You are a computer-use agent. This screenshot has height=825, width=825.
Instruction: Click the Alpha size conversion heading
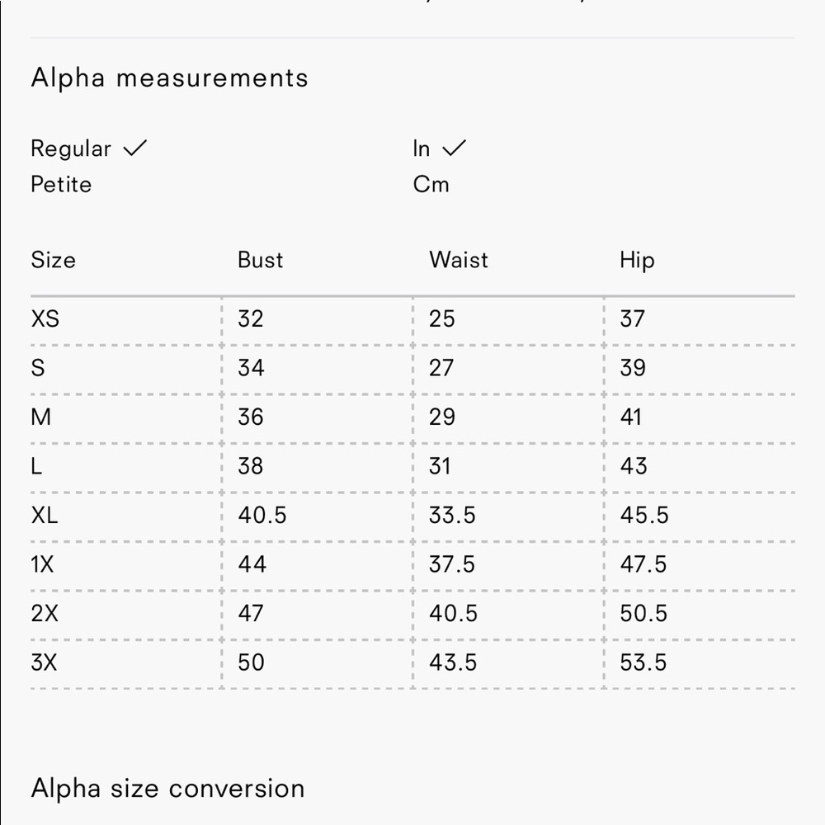tap(167, 788)
